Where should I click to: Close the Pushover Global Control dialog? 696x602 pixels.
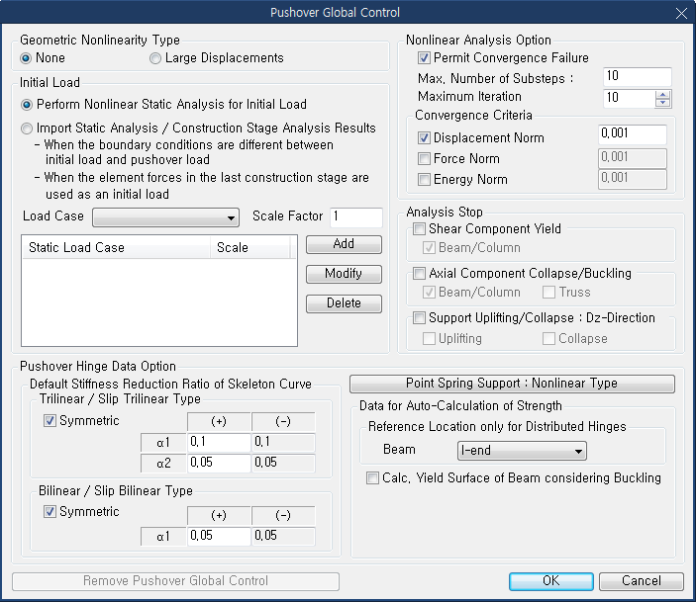point(681,13)
